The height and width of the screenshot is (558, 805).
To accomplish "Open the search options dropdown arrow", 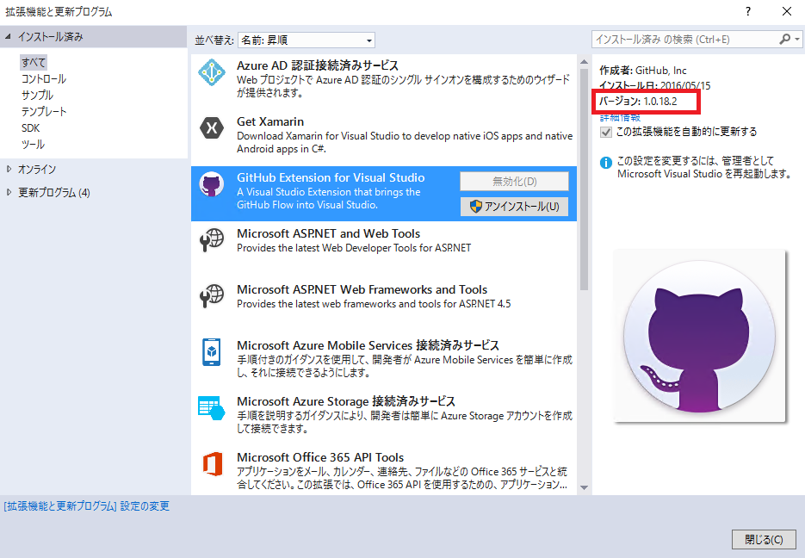I will click(796, 39).
